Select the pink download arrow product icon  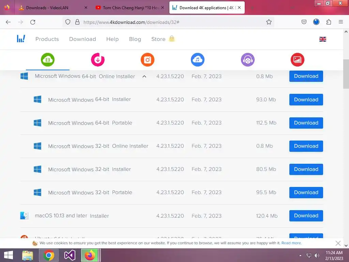pyautogui.click(x=98, y=60)
